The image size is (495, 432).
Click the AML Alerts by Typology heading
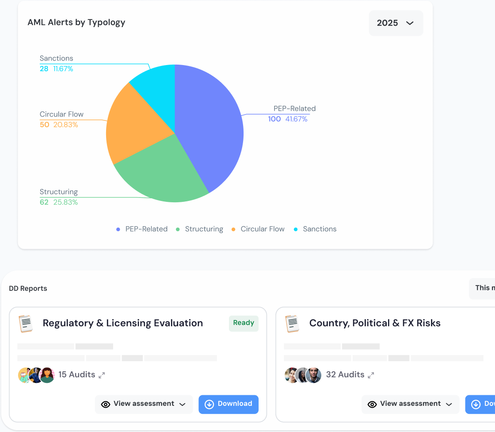76,23
